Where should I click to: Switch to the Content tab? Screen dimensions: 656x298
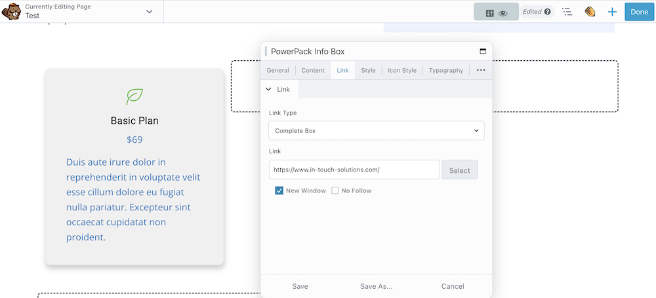pos(313,70)
